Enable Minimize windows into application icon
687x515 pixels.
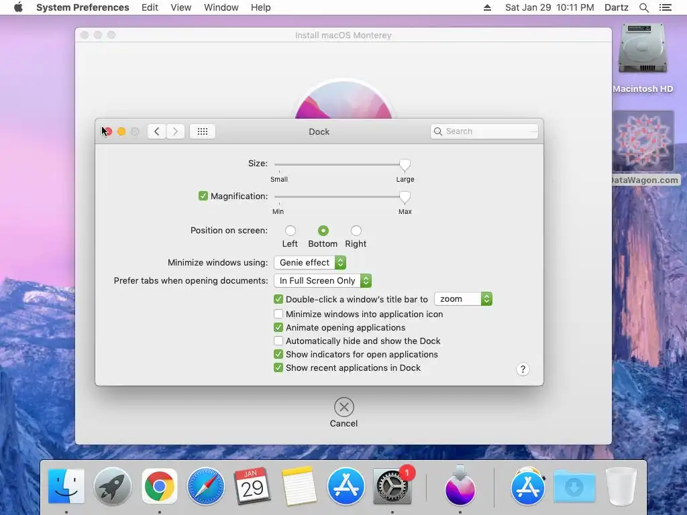tap(278, 314)
